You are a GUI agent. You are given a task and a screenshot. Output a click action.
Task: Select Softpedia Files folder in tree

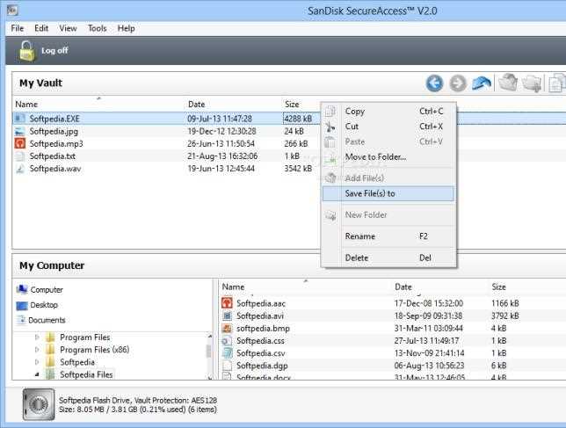pos(86,374)
